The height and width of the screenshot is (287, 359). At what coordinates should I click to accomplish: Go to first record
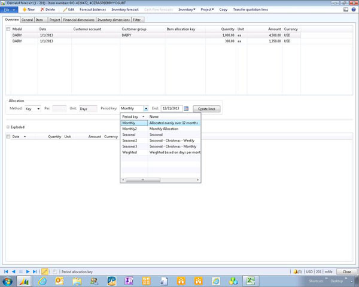pyautogui.click(x=6, y=271)
